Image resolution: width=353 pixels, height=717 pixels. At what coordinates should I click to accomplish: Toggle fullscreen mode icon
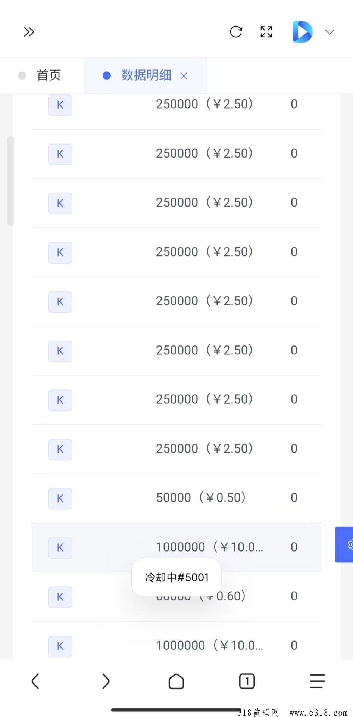coord(266,32)
